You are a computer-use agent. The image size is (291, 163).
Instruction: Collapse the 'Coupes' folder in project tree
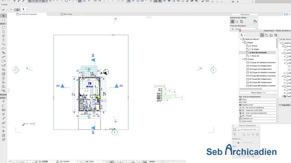(243, 59)
